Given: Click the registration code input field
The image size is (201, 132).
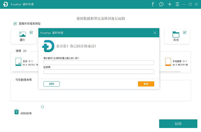Looking at the screenshot, I should 99,71.
